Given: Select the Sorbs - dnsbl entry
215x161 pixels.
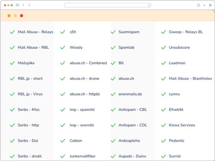Looking at the screenshot, I should [30, 156].
